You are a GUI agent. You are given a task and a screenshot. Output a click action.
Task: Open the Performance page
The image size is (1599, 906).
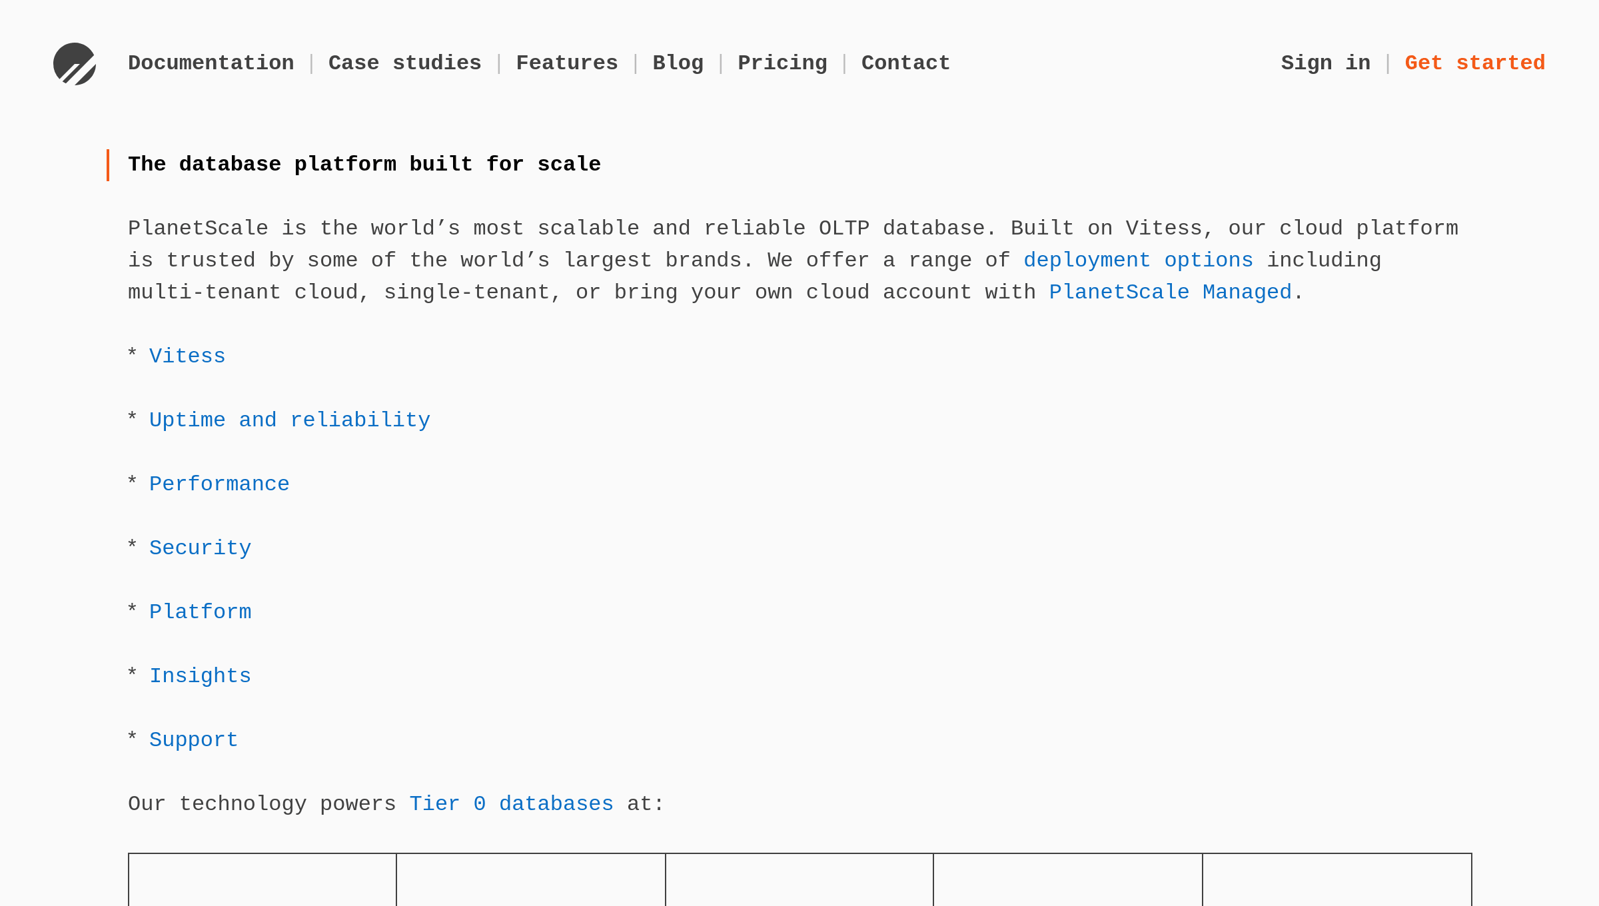(220, 484)
